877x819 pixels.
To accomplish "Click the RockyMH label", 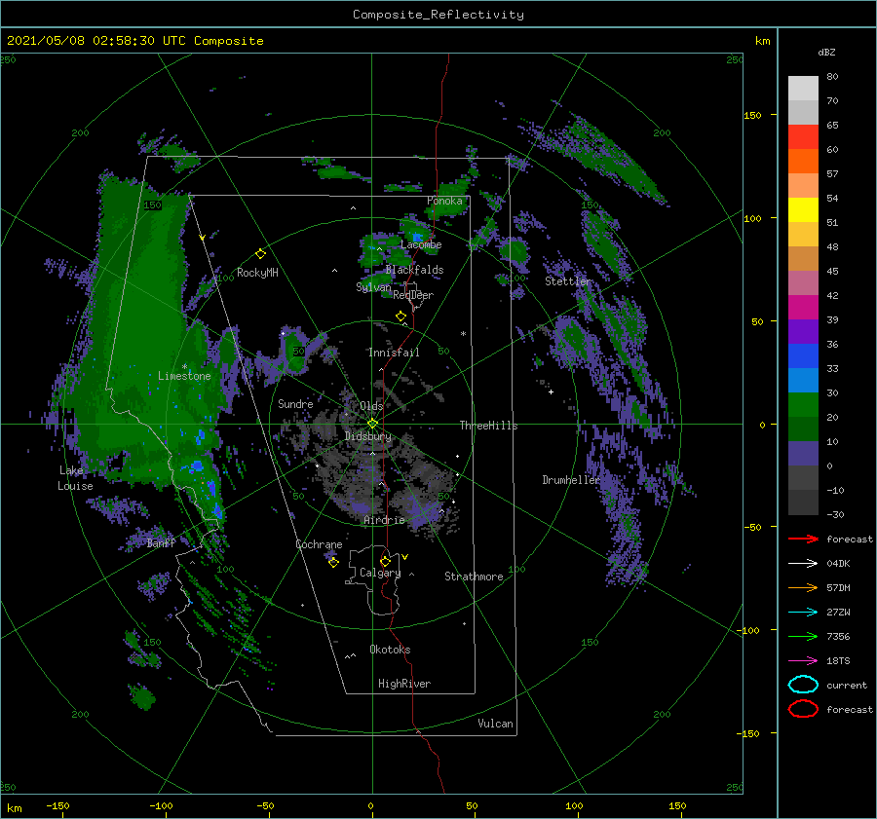I will pos(257,273).
